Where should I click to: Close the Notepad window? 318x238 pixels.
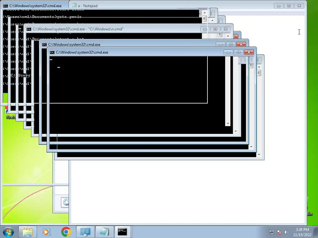click(x=299, y=6)
